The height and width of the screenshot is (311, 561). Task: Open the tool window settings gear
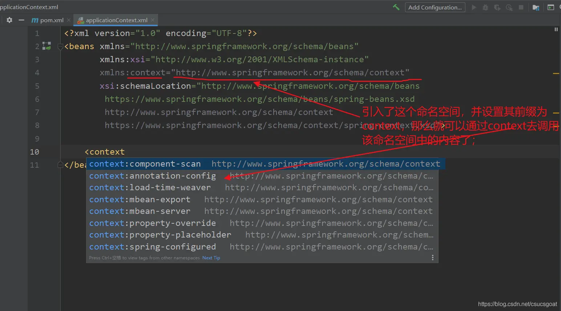click(x=9, y=20)
